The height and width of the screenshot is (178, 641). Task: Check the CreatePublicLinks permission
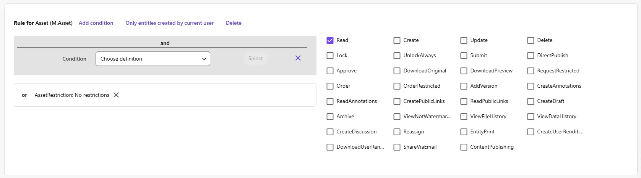click(397, 101)
